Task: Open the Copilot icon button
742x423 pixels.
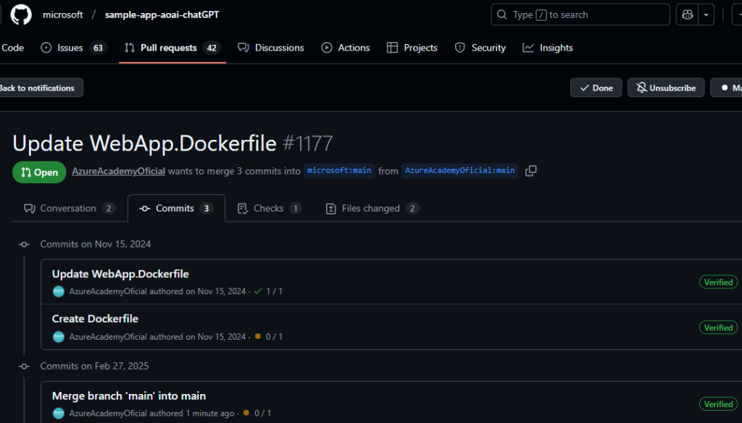Action: coord(686,14)
